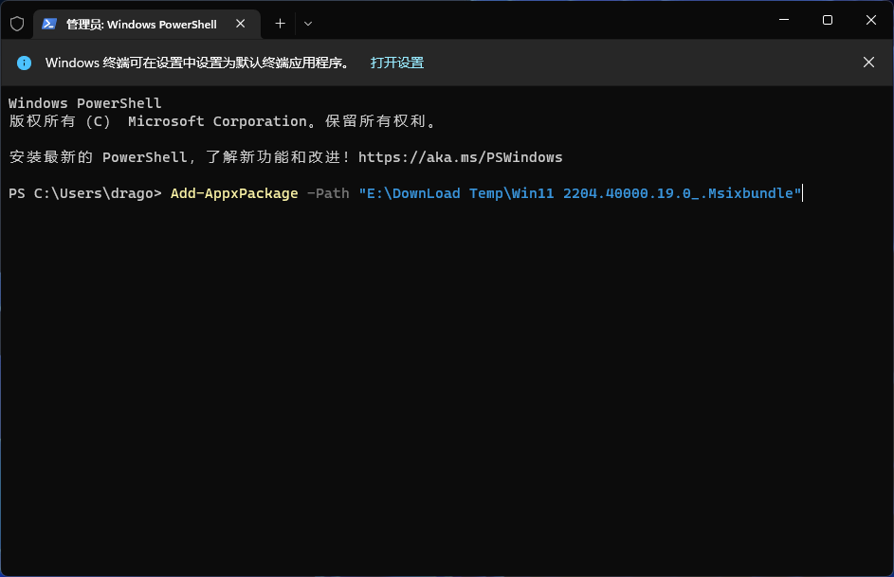Close the 管理员: Windows PowerShell tab
894x577 pixels.
(240, 24)
